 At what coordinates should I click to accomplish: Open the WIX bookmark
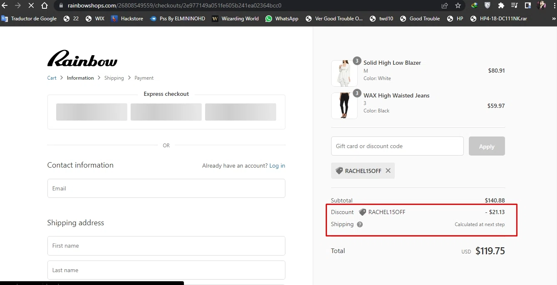95,19
